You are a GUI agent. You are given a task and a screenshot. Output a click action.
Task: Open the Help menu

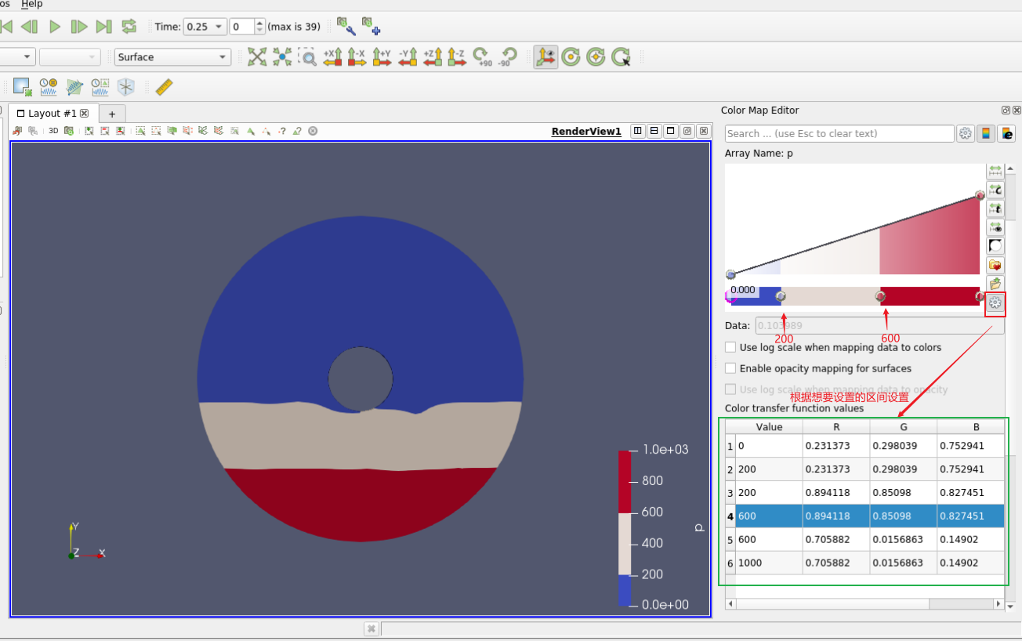[x=31, y=4]
